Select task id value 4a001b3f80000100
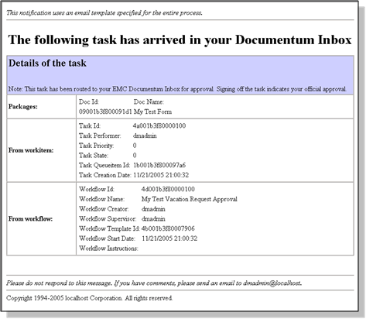 [159, 126]
